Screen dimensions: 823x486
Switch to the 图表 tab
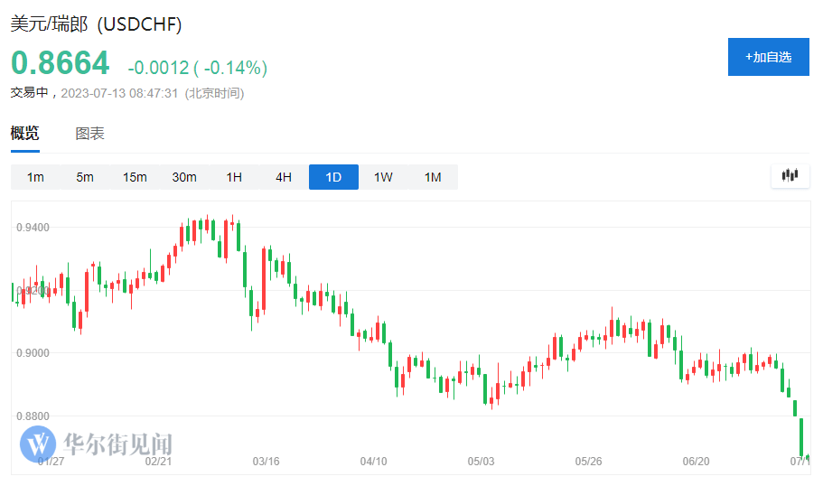tap(89, 134)
